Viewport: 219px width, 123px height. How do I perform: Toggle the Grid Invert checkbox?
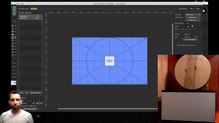(193, 37)
